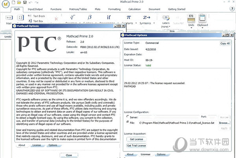Click the Mathcad application menu button

[6, 4]
